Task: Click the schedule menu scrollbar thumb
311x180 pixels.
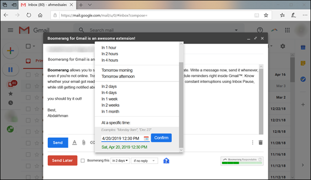Action: pos(181,105)
